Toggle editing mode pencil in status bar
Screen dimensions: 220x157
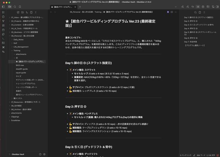click(194, 155)
